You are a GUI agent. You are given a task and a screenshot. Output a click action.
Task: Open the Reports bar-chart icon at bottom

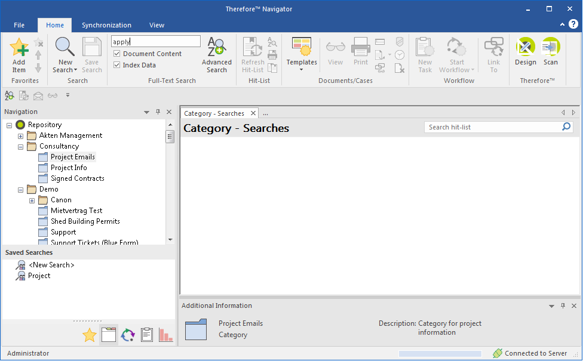click(166, 335)
